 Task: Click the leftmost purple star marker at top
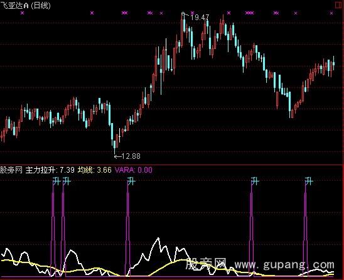point(22,13)
